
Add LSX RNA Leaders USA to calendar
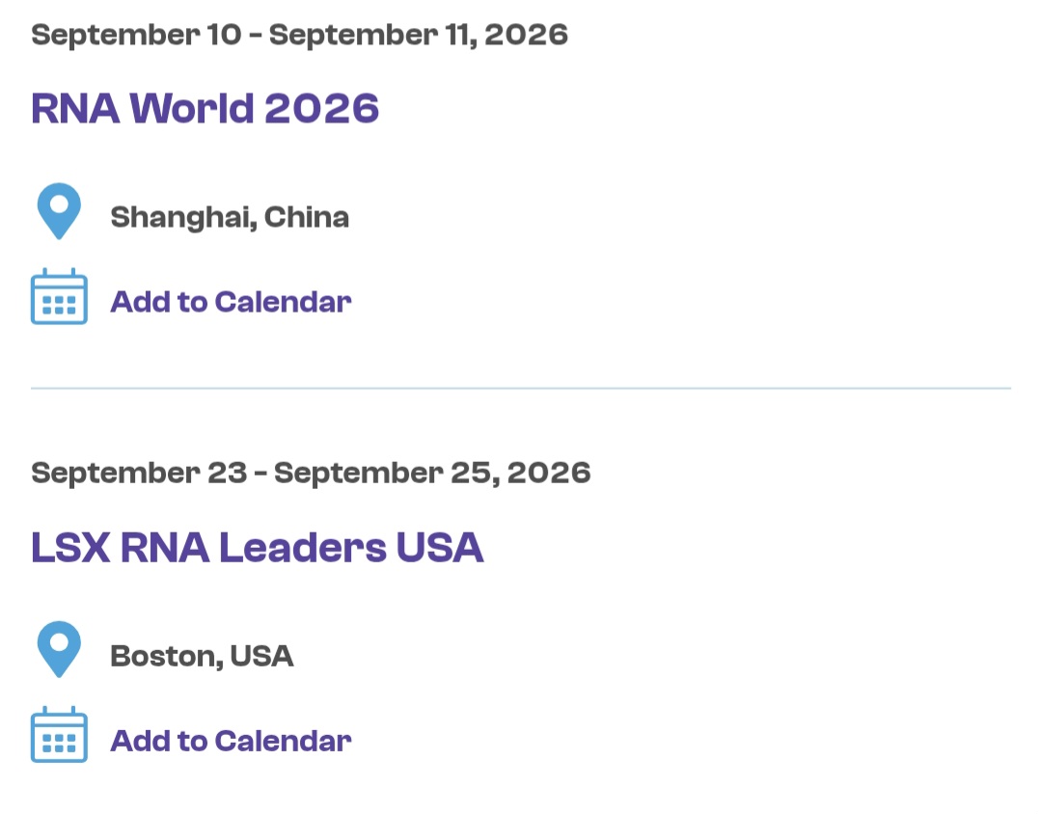231,741
